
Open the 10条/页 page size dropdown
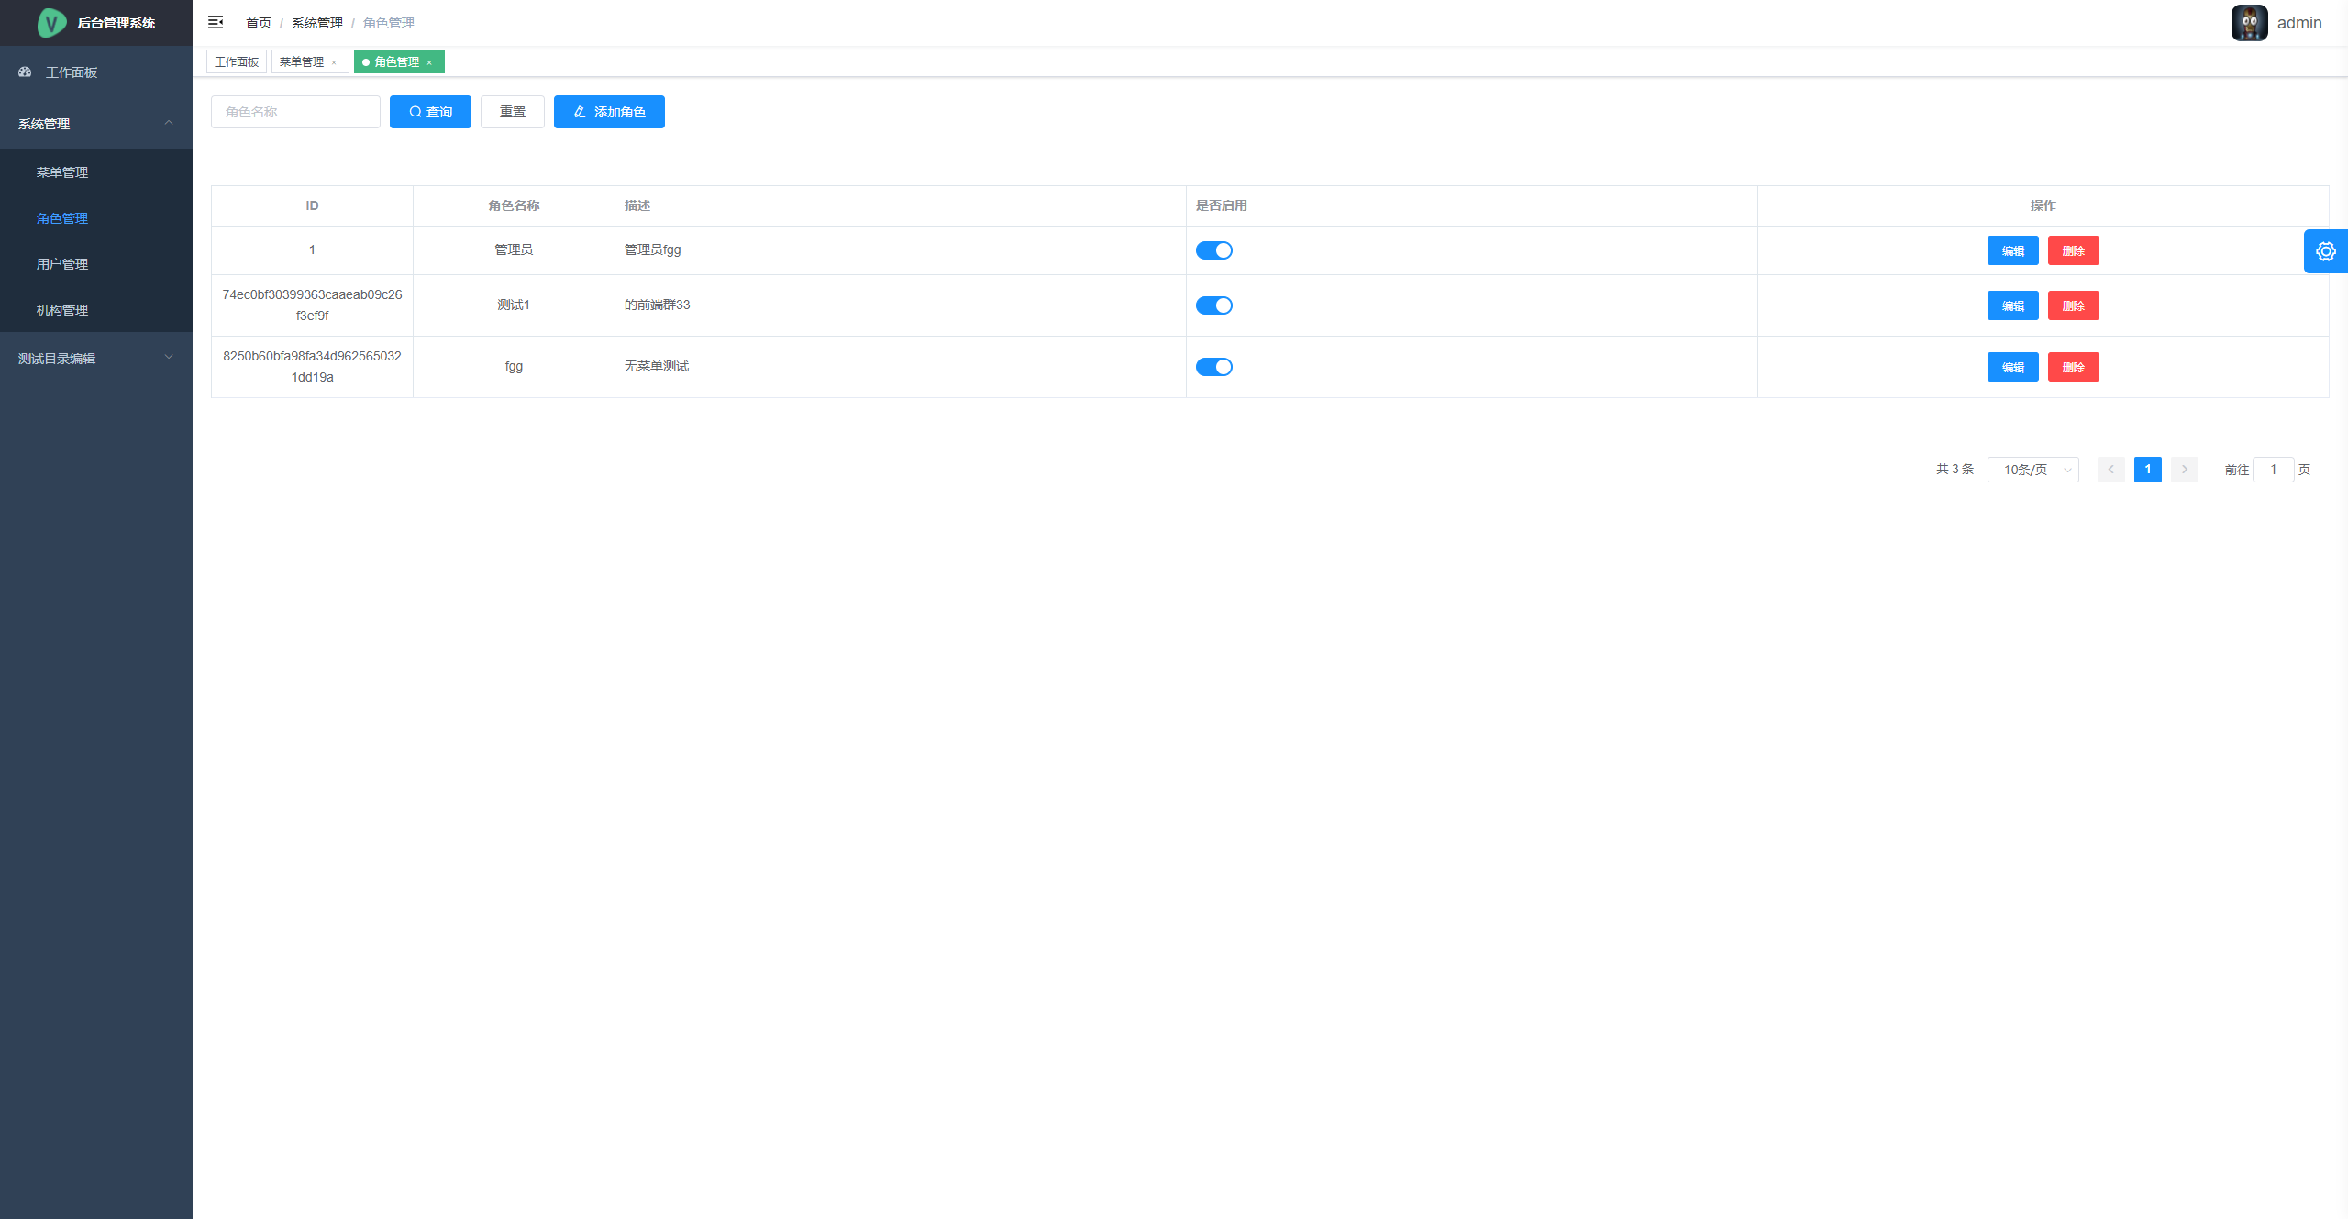(x=2032, y=470)
